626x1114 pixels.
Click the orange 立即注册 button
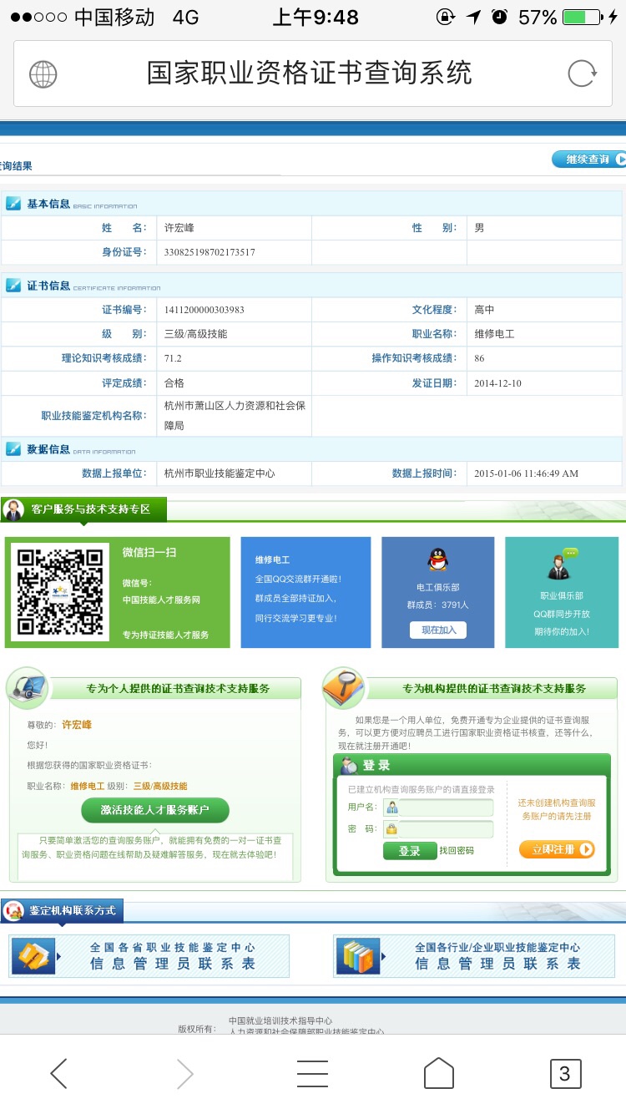[557, 849]
